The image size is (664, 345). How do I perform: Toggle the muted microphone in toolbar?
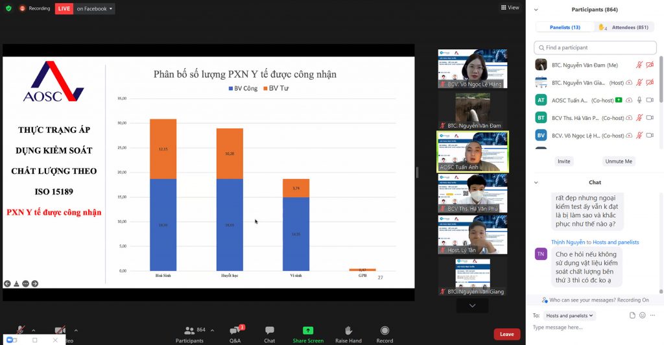coord(20,330)
